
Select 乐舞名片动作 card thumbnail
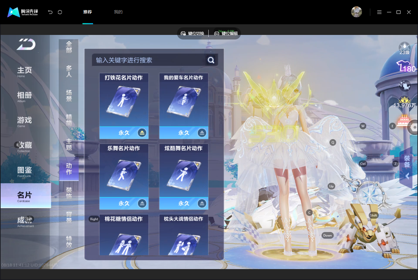(x=124, y=177)
